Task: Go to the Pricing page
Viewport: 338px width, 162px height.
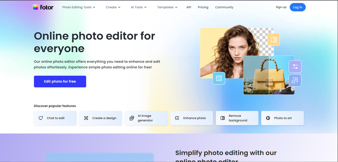Action: click(203, 7)
